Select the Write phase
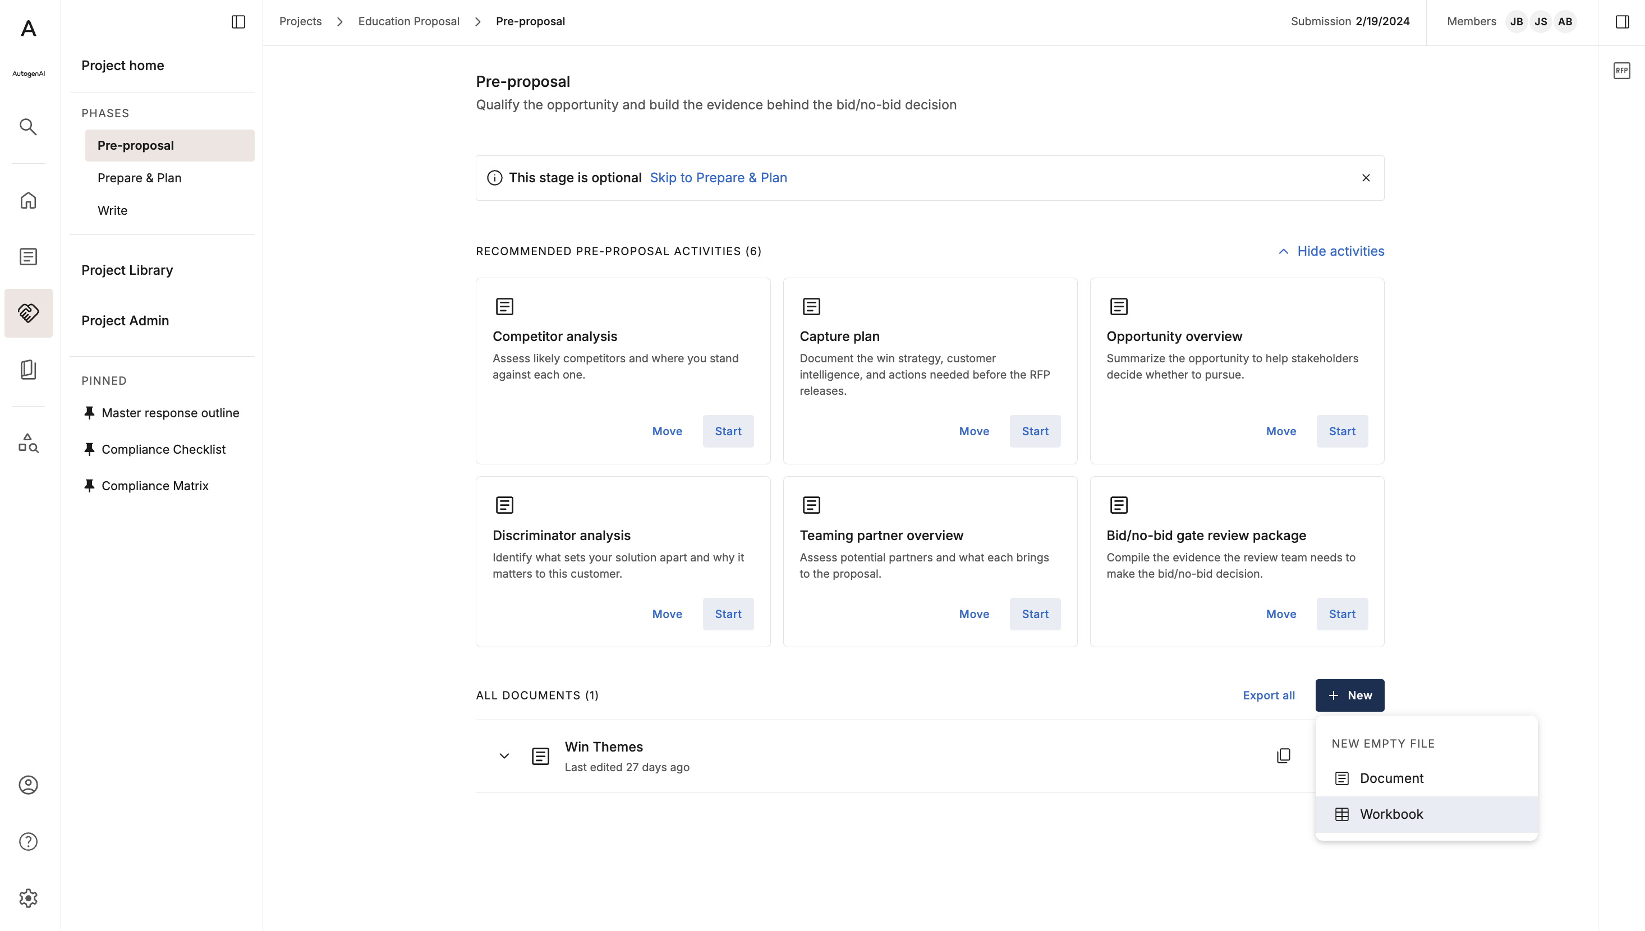Viewport: 1645px width, 931px height. pyautogui.click(x=169, y=210)
